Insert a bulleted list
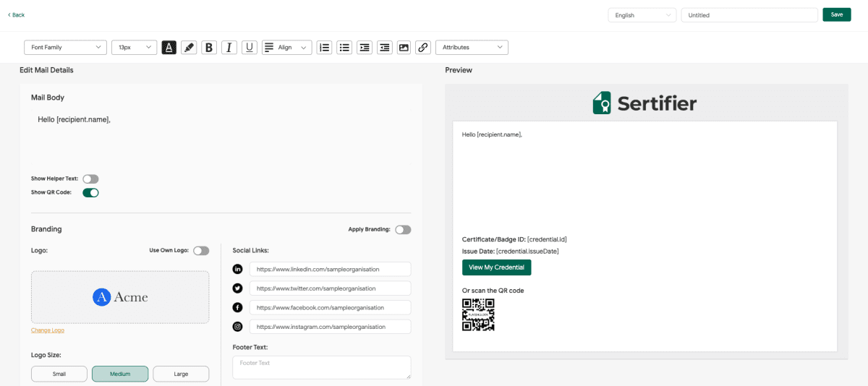The image size is (868, 386). [x=345, y=48]
